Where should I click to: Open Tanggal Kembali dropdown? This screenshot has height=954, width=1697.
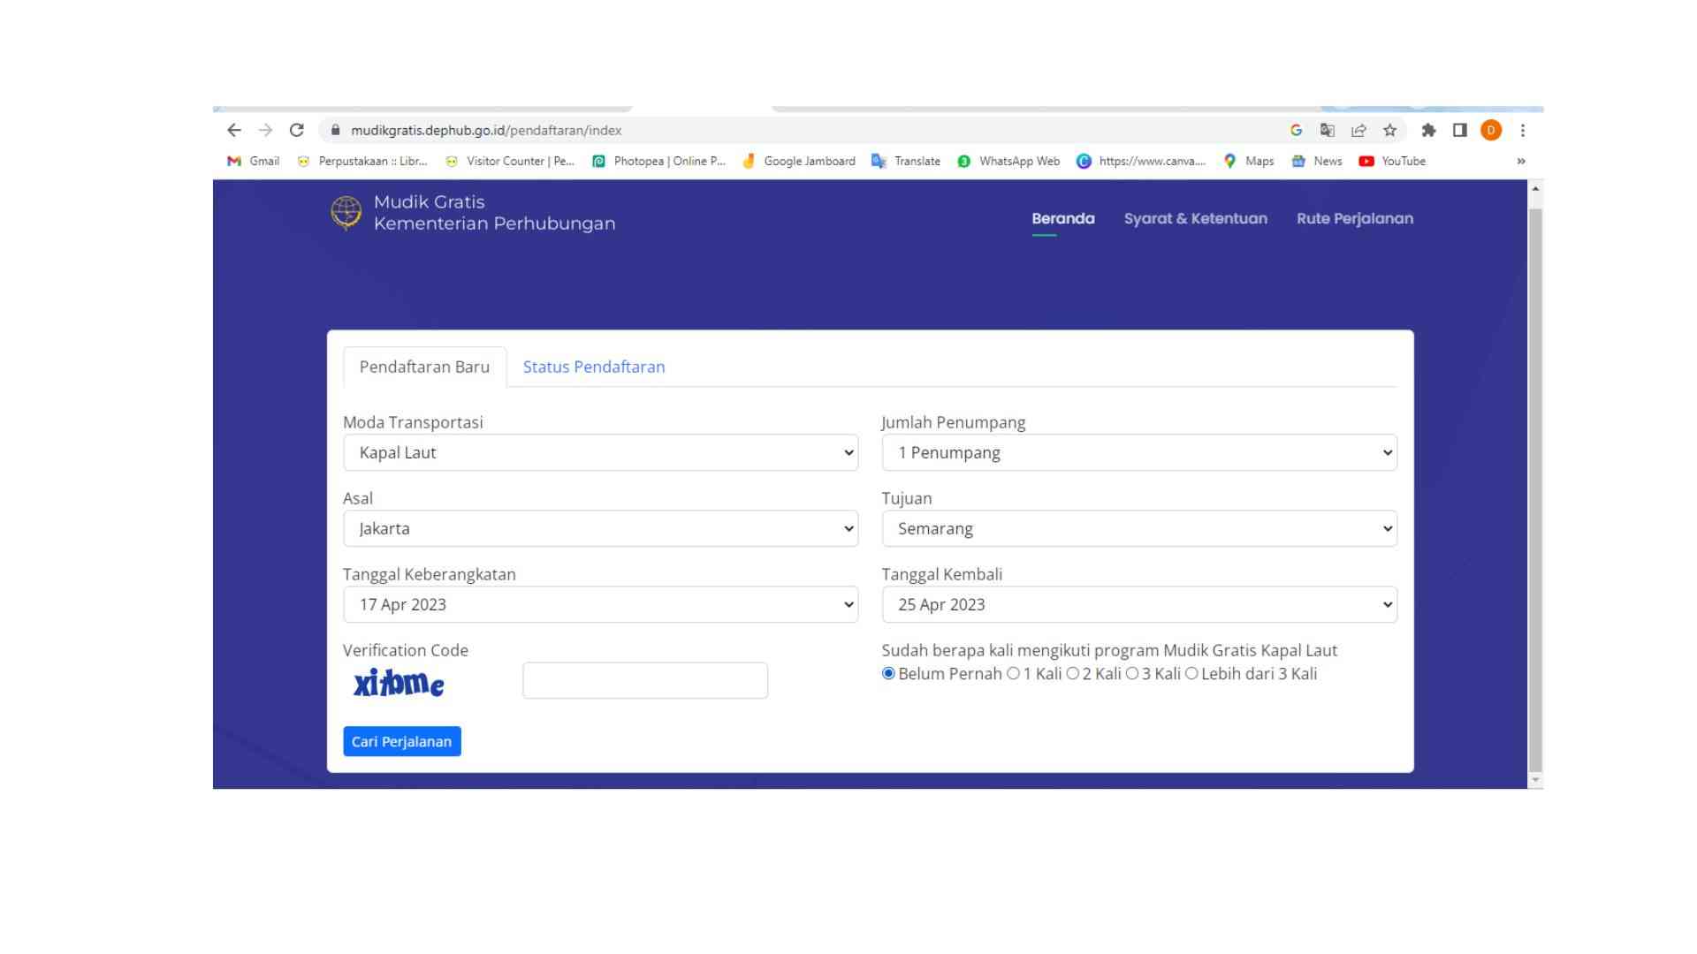pyautogui.click(x=1139, y=604)
